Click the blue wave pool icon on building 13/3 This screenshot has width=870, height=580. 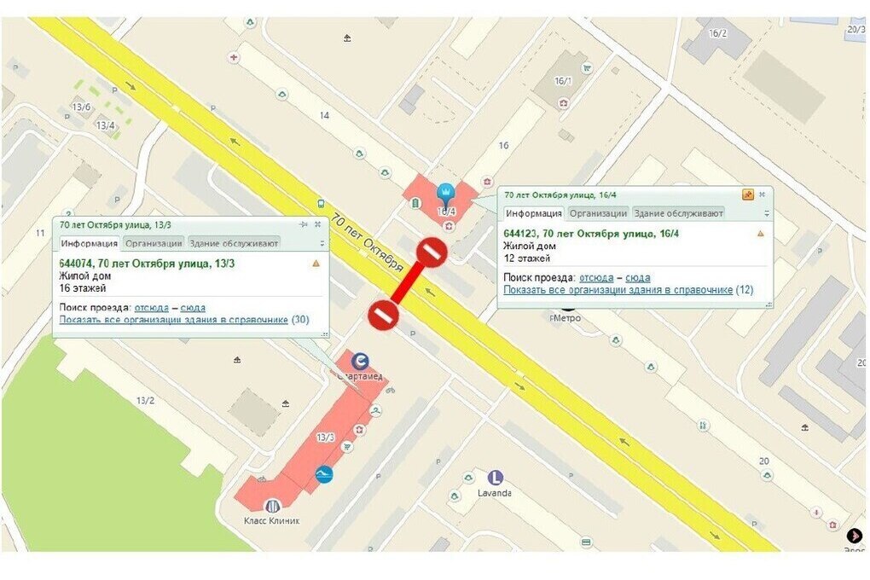324,474
